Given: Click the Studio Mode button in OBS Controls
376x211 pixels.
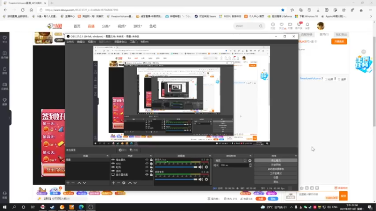Looking at the screenshot, I should click(276, 173).
